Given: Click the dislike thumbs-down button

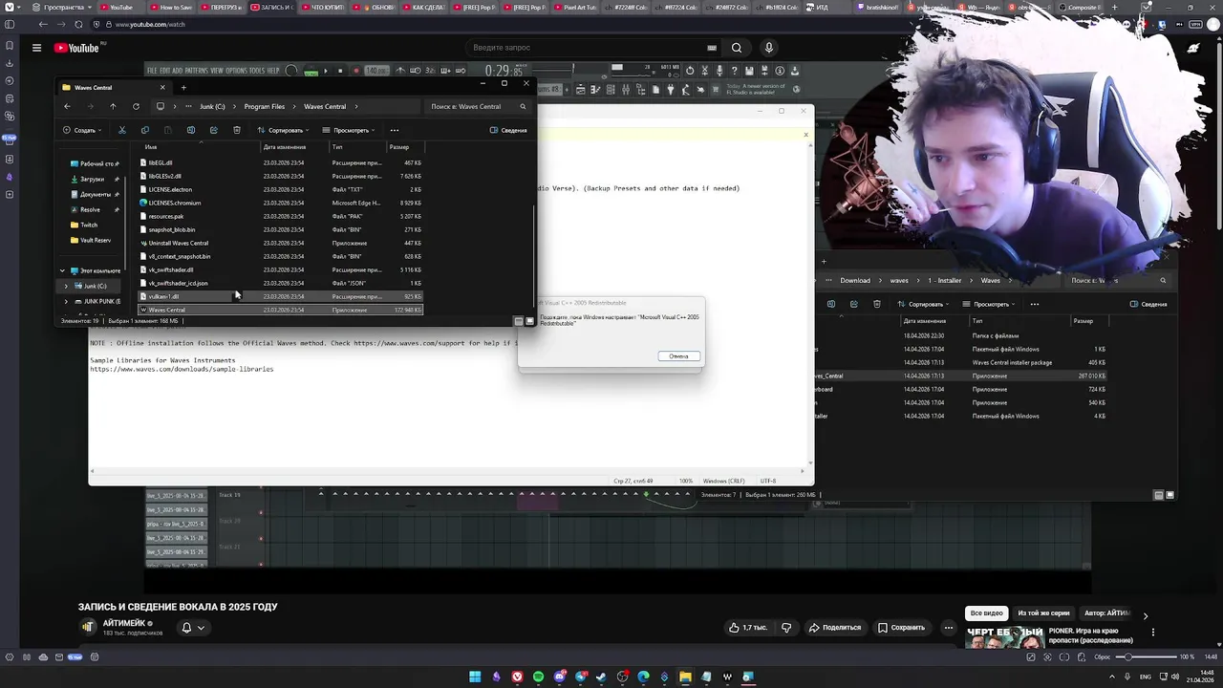Looking at the screenshot, I should [786, 628].
